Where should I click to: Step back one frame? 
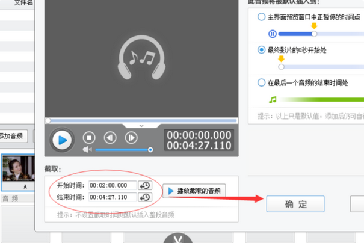(x=110, y=138)
